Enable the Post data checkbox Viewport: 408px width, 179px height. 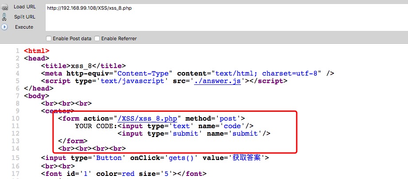click(x=49, y=38)
